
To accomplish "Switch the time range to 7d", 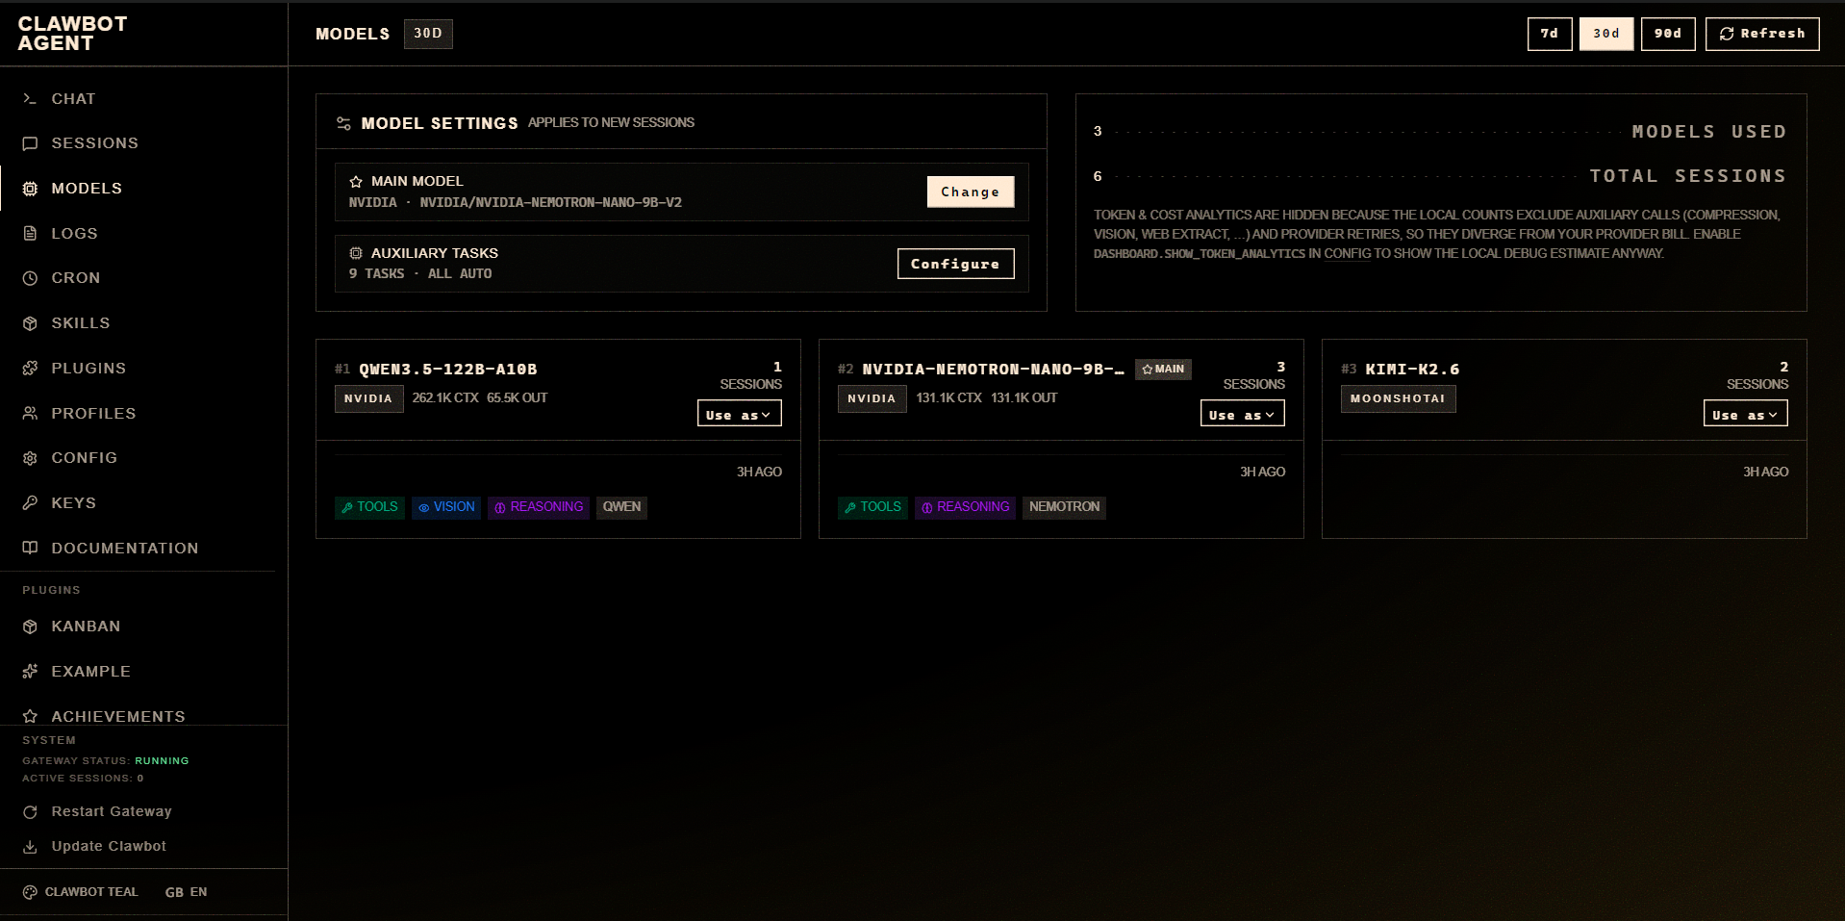I will tap(1550, 34).
